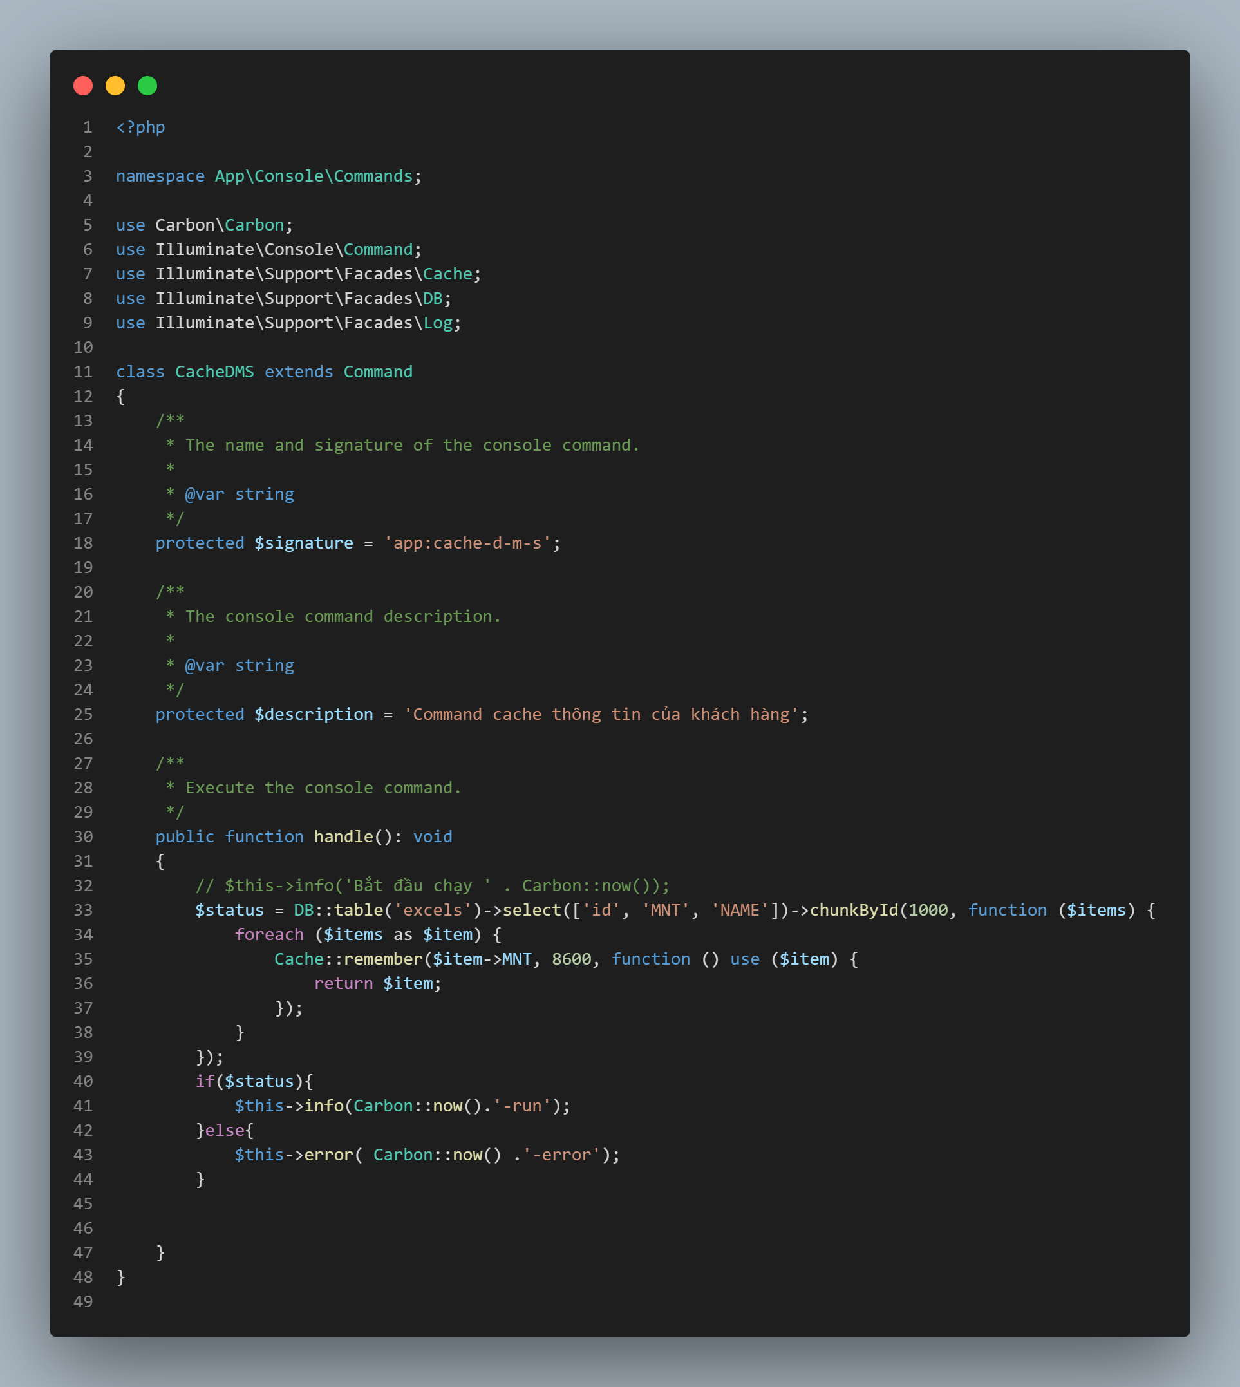Click 'NAME' column string in select

(740, 911)
